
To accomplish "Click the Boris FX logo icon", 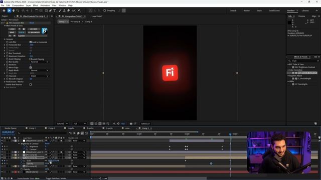I will click(x=45, y=31).
